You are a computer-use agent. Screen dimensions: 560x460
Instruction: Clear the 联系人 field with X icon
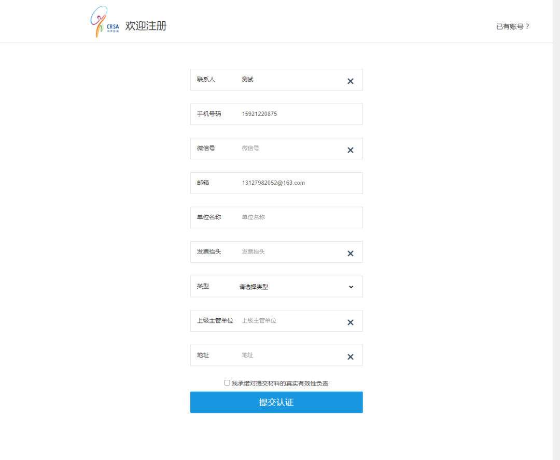point(350,81)
